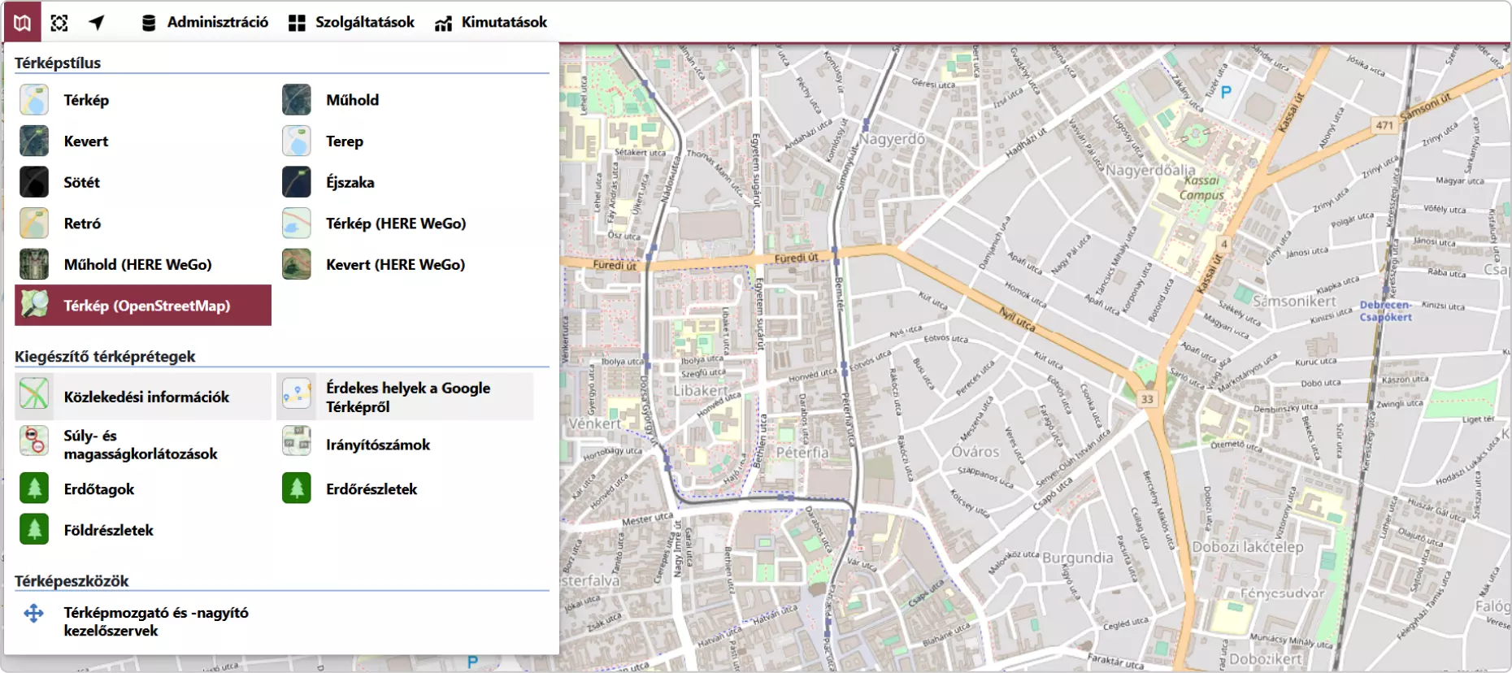This screenshot has height=673, width=1512.
Task: Toggle the Földrészletek layer tree icon
Action: [34, 530]
